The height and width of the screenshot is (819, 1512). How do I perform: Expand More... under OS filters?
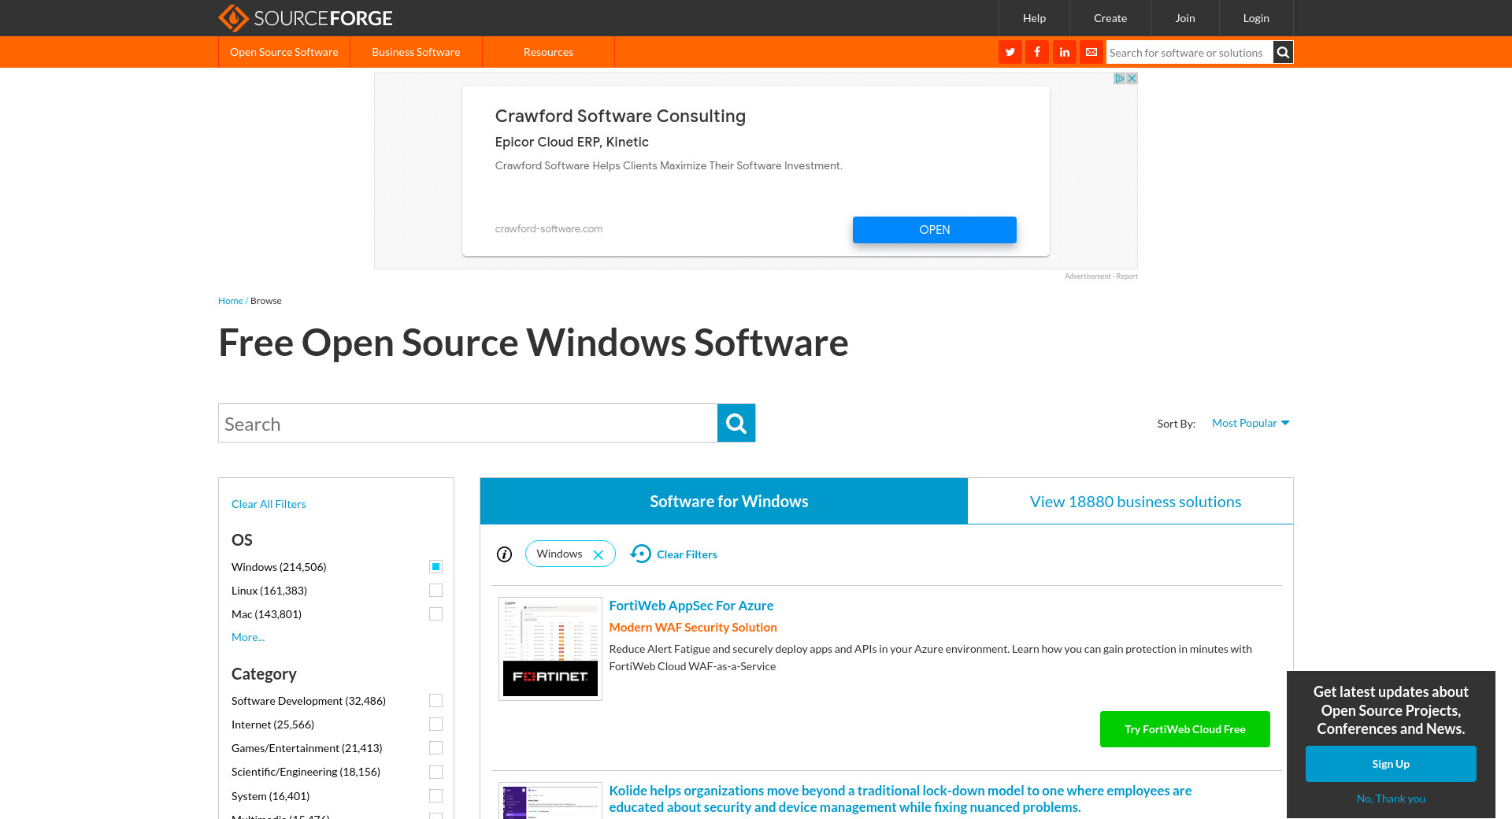248,637
